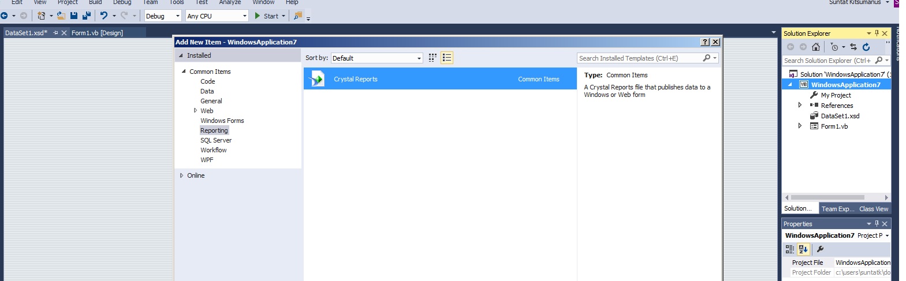Screen dimensions: 906x281
Task: Open the View menu
Action: 40,2
